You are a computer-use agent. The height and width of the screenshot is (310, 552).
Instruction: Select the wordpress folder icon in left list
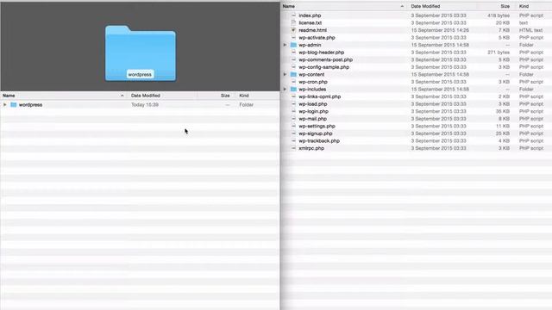point(14,105)
